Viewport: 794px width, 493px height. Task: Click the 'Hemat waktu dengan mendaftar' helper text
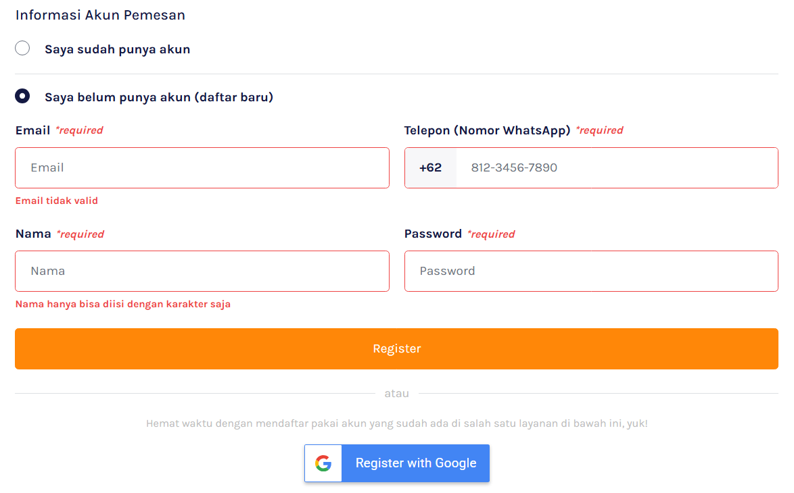[x=396, y=423]
